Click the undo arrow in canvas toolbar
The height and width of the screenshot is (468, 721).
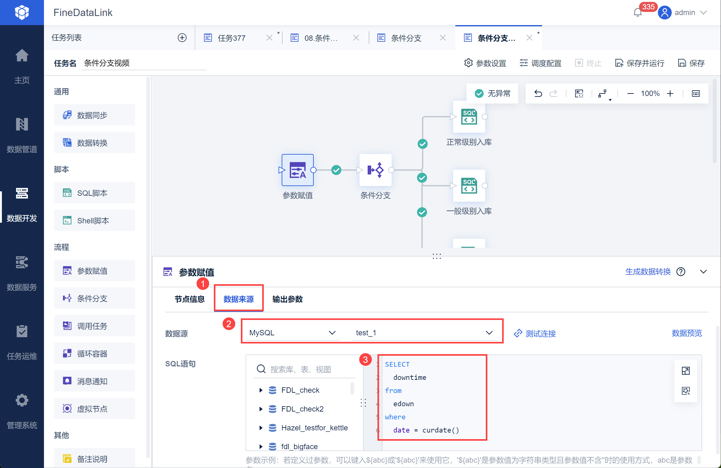[538, 93]
